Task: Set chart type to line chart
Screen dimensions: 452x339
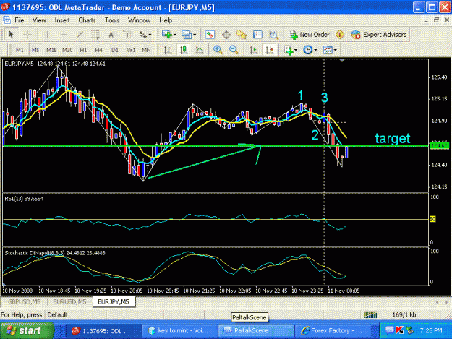Action: pos(200,50)
